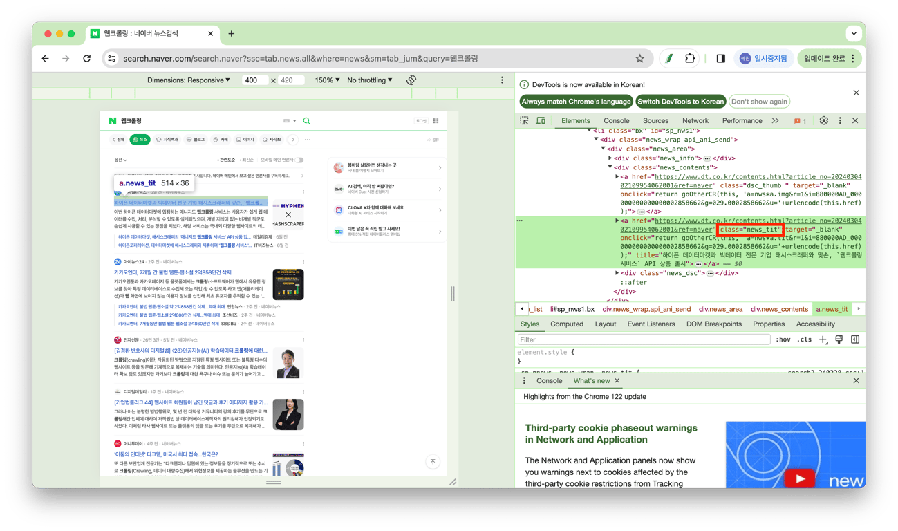Switch to the Computed styles tab
The width and height of the screenshot is (898, 531).
(567, 324)
